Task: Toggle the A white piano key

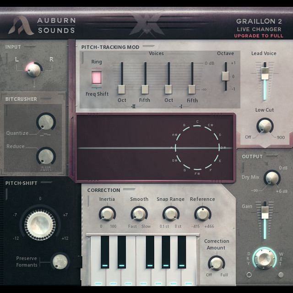Action: pyautogui.click(x=174, y=275)
